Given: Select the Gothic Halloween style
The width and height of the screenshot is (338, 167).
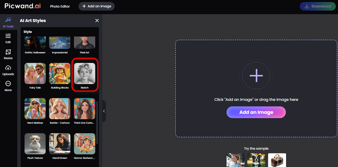Looking at the screenshot, I should (x=35, y=45).
